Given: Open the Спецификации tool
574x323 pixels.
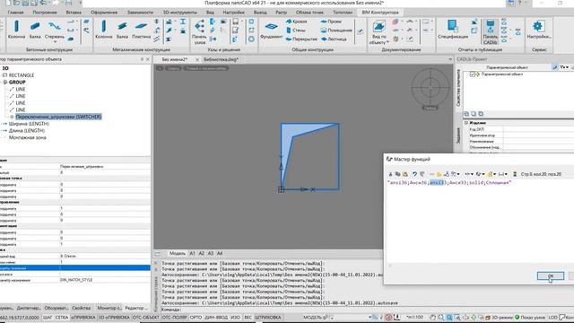Looking at the screenshot, I should 453,30.
